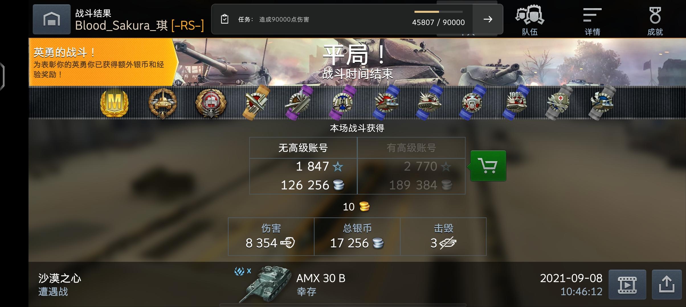Image resolution: width=686 pixels, height=307 pixels.
Task: Click the 有高级账号 premium account column
Action: 411,166
